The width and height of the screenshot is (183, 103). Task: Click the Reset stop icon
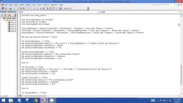tap(40, 8)
